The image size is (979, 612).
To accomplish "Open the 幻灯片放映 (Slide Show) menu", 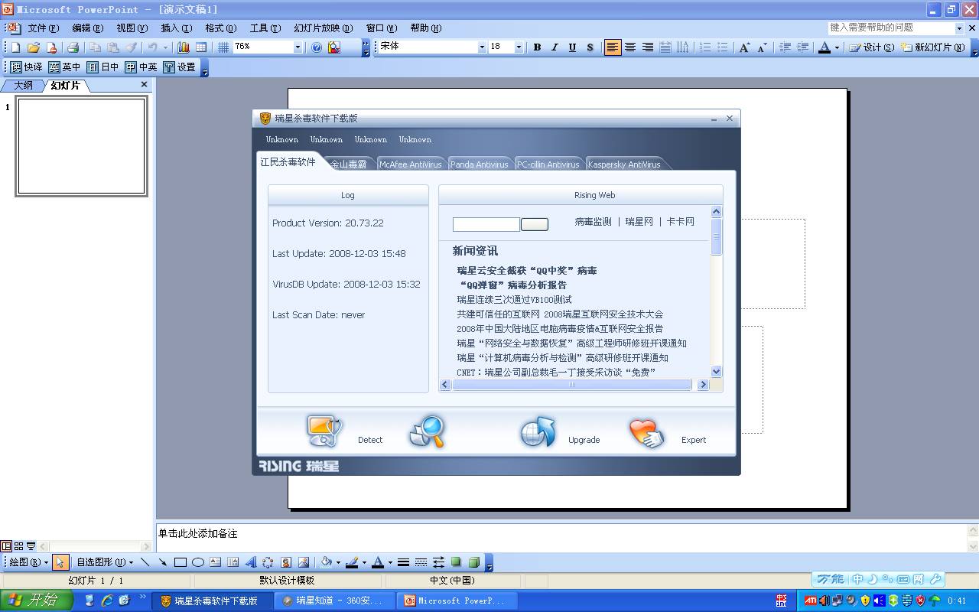I will pyautogui.click(x=323, y=28).
